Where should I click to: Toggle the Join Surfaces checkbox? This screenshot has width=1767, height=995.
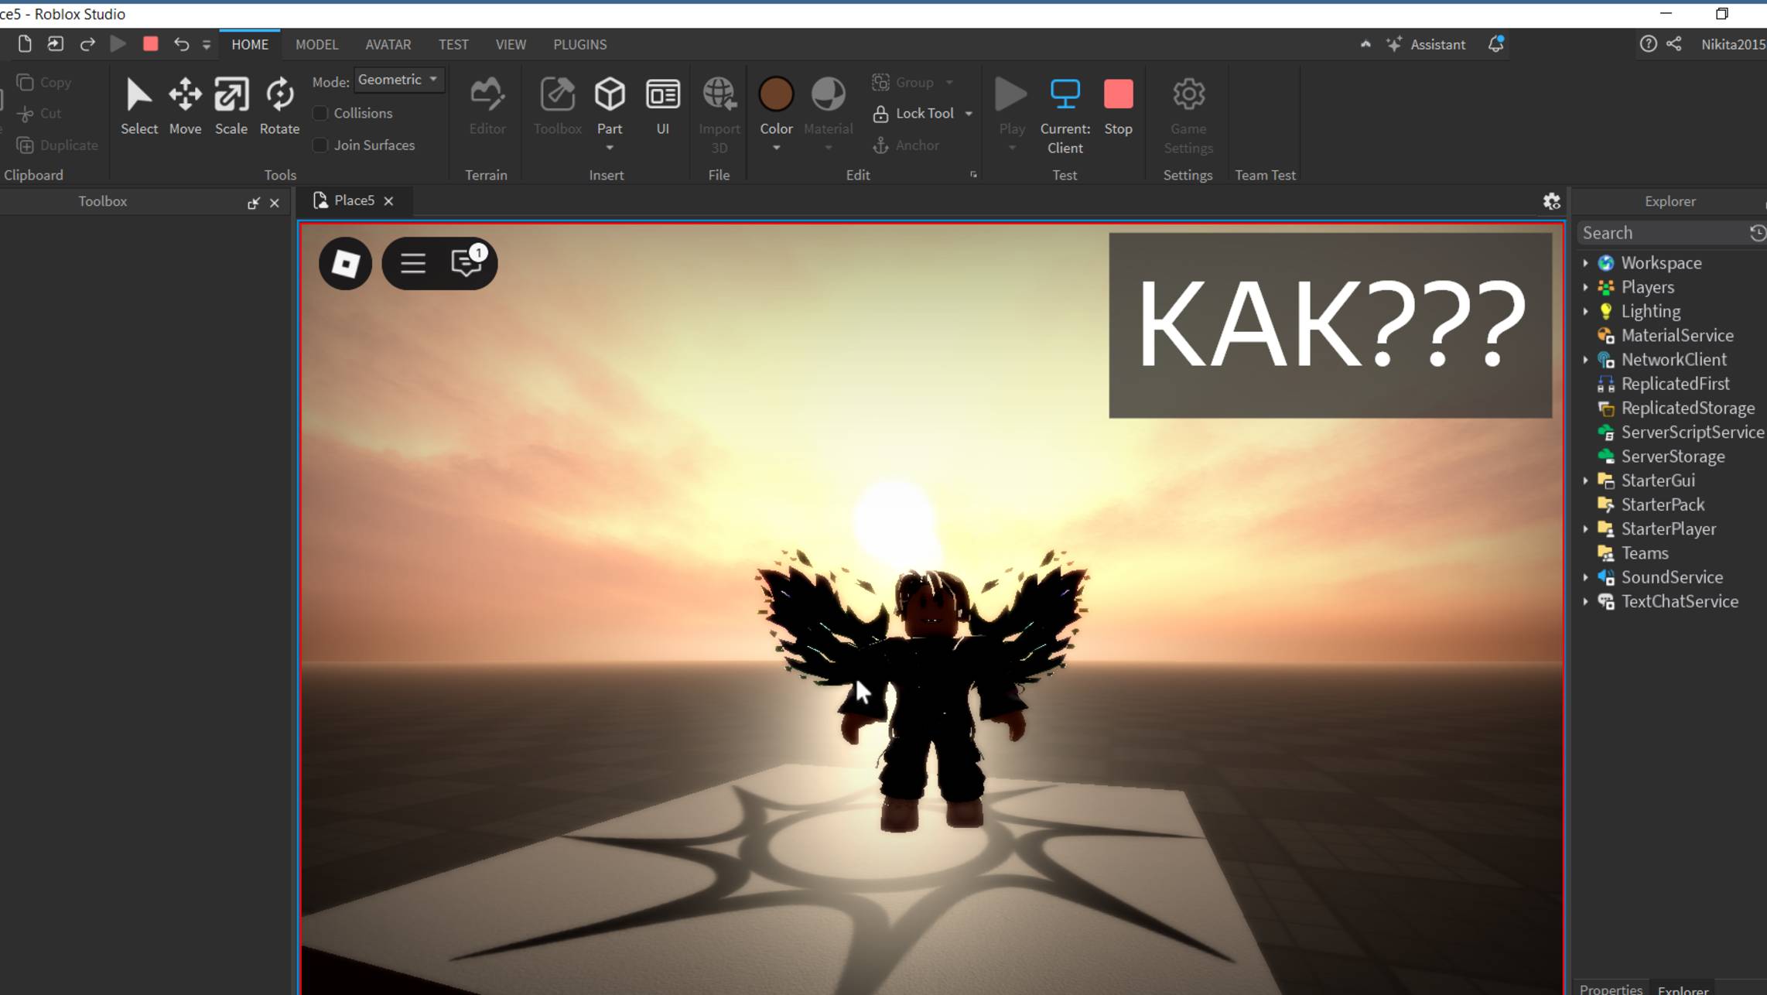click(x=320, y=145)
